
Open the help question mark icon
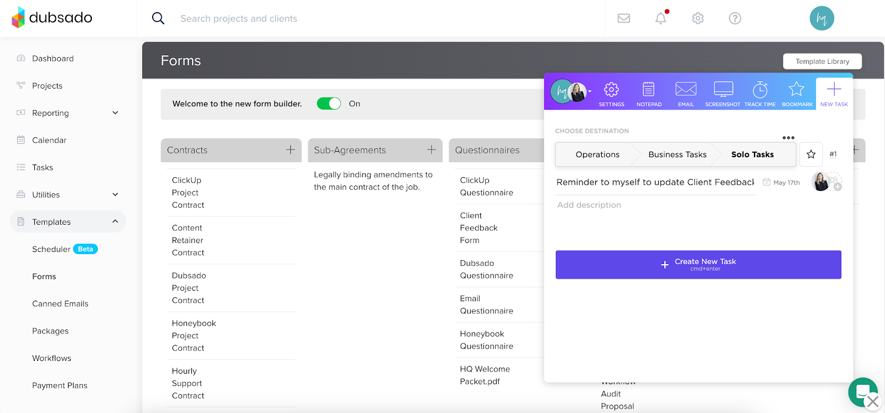[x=735, y=18]
